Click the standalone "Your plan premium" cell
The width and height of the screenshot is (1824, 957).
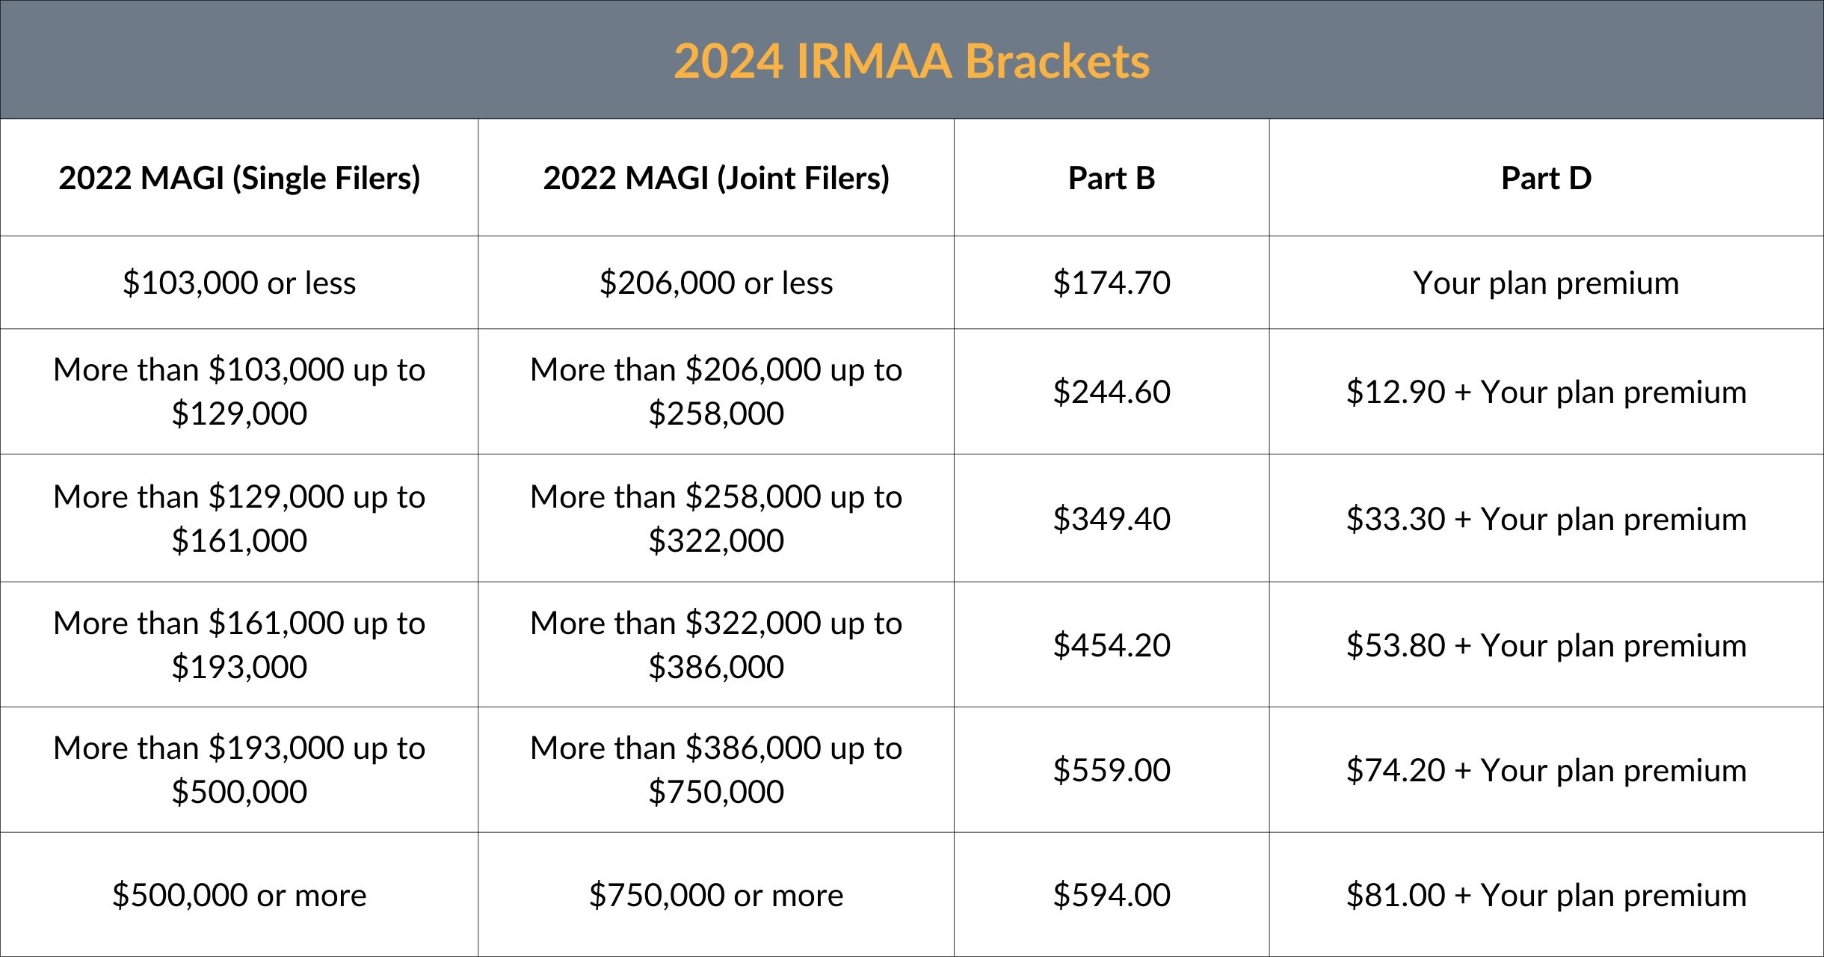pos(1546,283)
